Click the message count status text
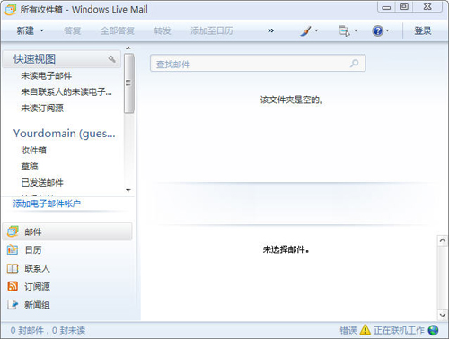The height and width of the screenshot is (339, 449). 48,330
